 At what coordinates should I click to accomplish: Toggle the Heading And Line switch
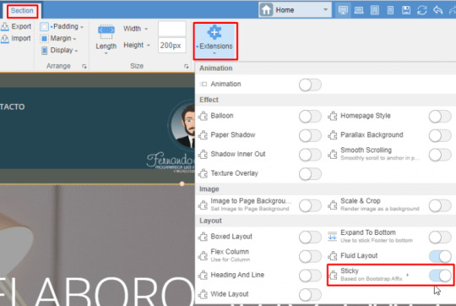coord(310,276)
